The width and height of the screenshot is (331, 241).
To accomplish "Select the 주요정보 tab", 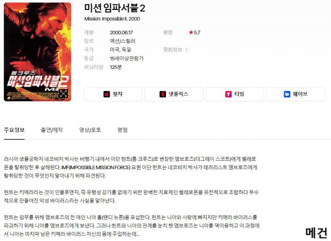I will (14, 130).
